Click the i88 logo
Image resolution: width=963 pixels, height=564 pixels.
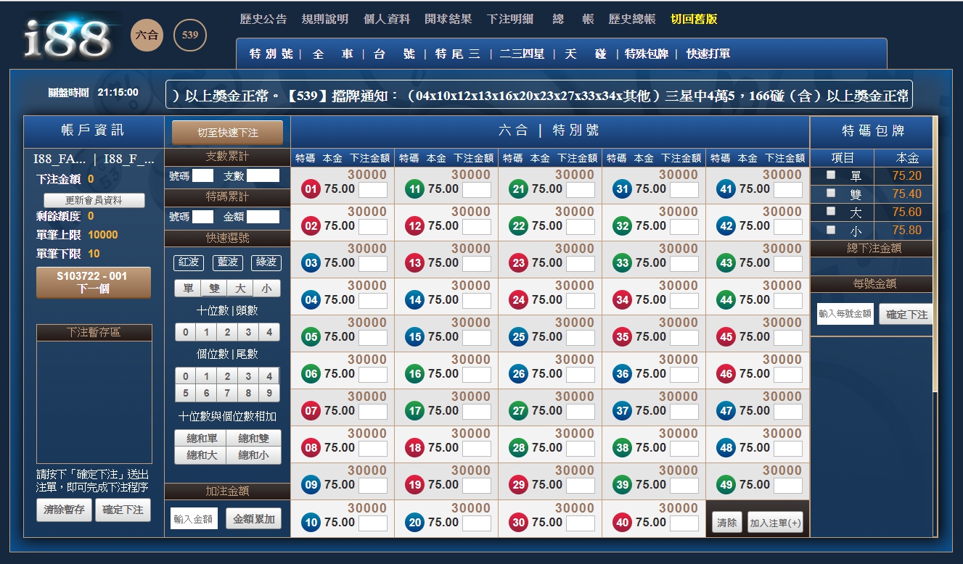[x=67, y=38]
